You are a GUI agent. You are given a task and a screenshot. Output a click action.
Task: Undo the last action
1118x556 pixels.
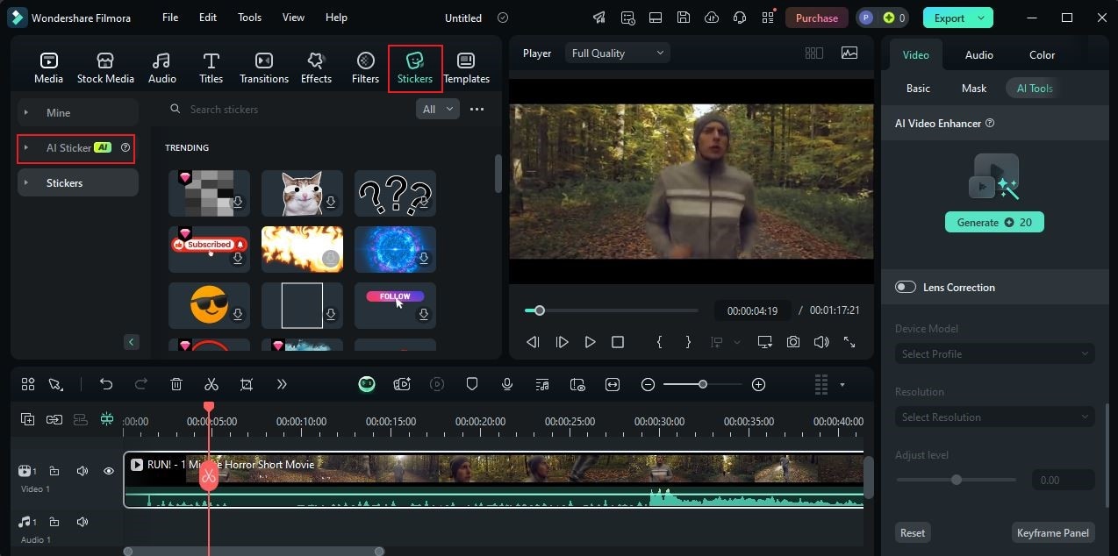click(x=106, y=384)
